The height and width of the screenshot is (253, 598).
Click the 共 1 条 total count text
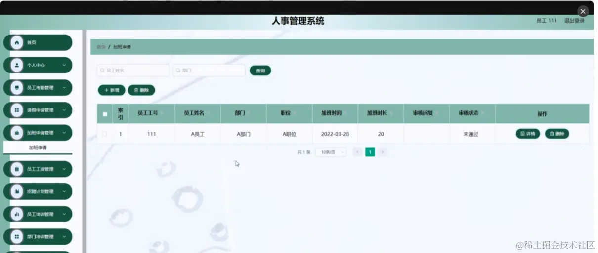coord(304,152)
